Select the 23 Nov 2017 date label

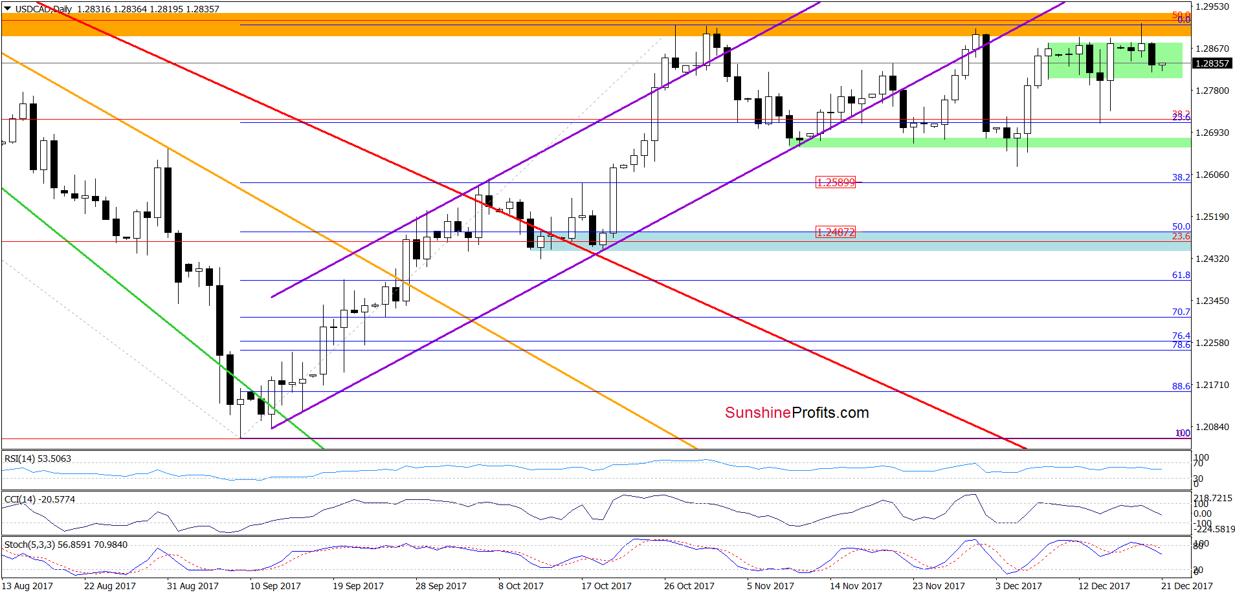[939, 586]
